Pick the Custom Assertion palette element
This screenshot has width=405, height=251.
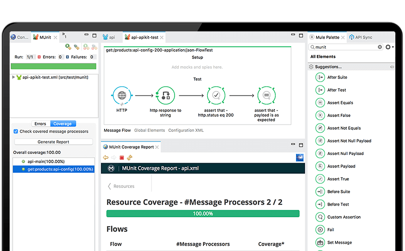tap(338, 217)
